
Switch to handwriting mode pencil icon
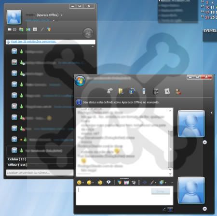164,209
